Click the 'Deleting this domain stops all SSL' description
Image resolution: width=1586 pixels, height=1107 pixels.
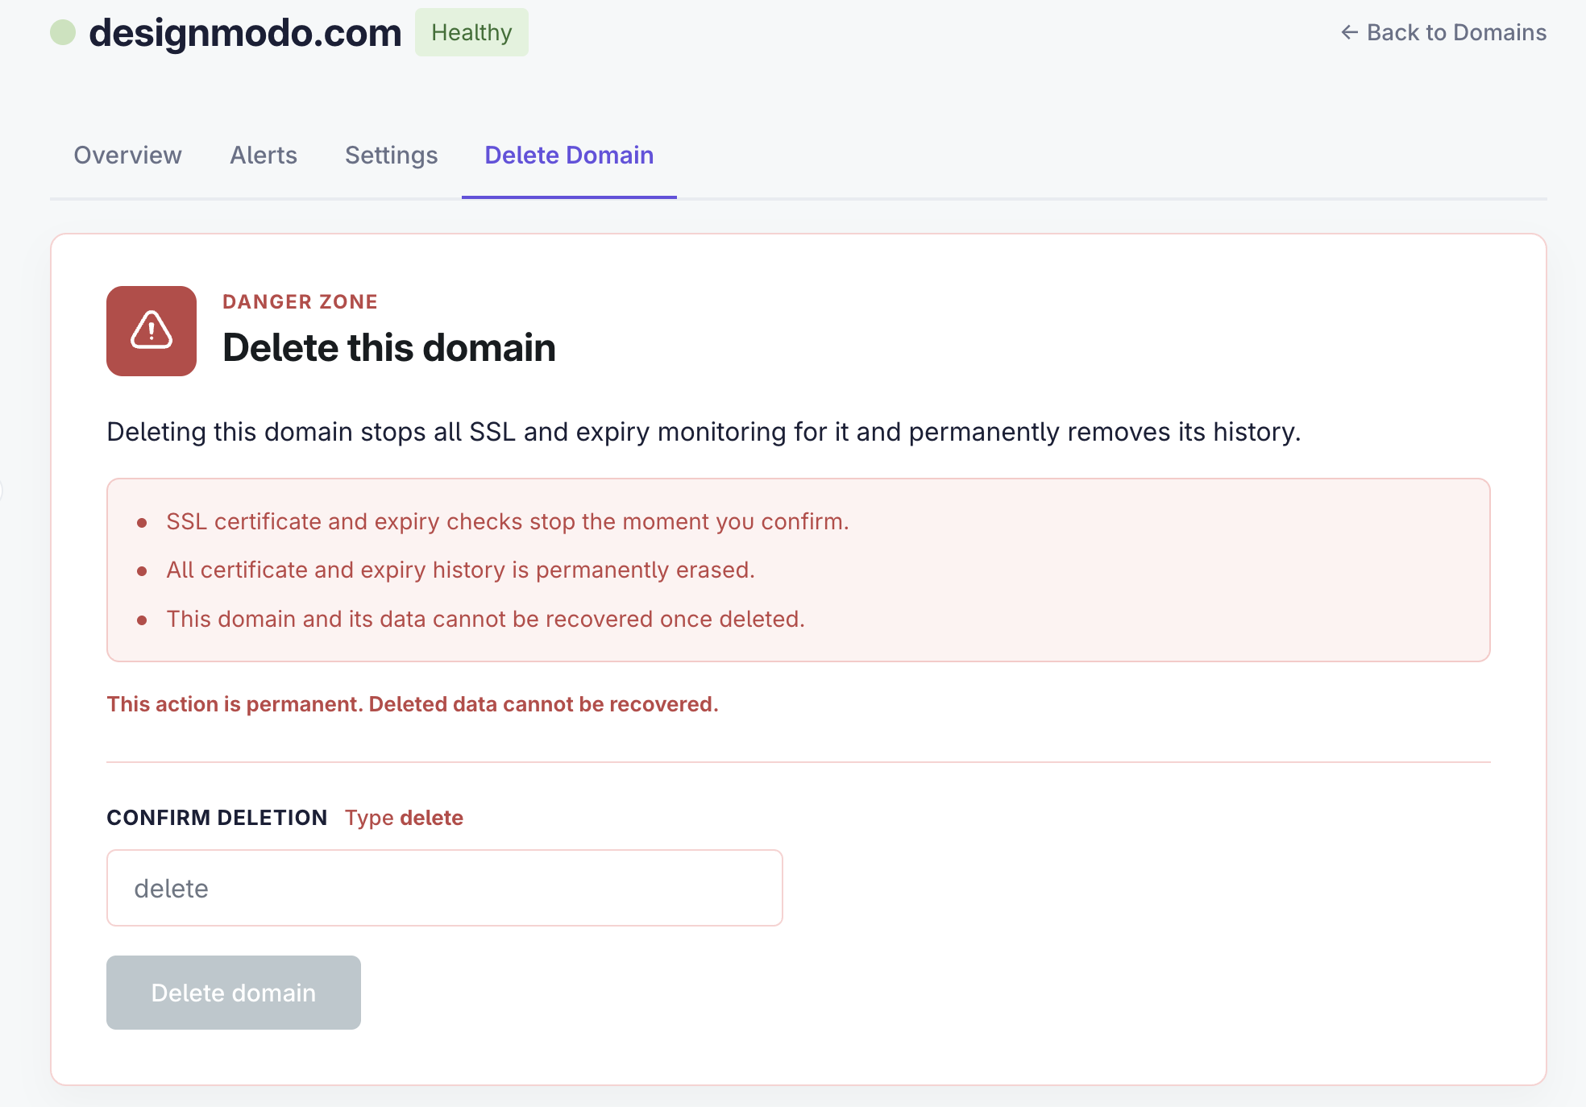click(x=704, y=432)
